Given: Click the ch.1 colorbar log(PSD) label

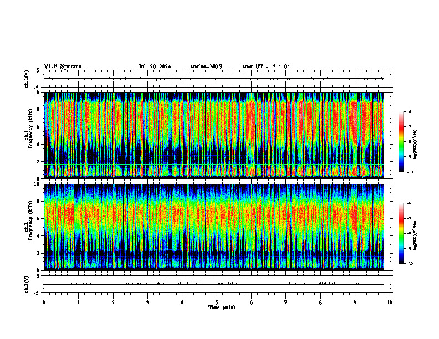Looking at the screenshot, I should [415, 145].
